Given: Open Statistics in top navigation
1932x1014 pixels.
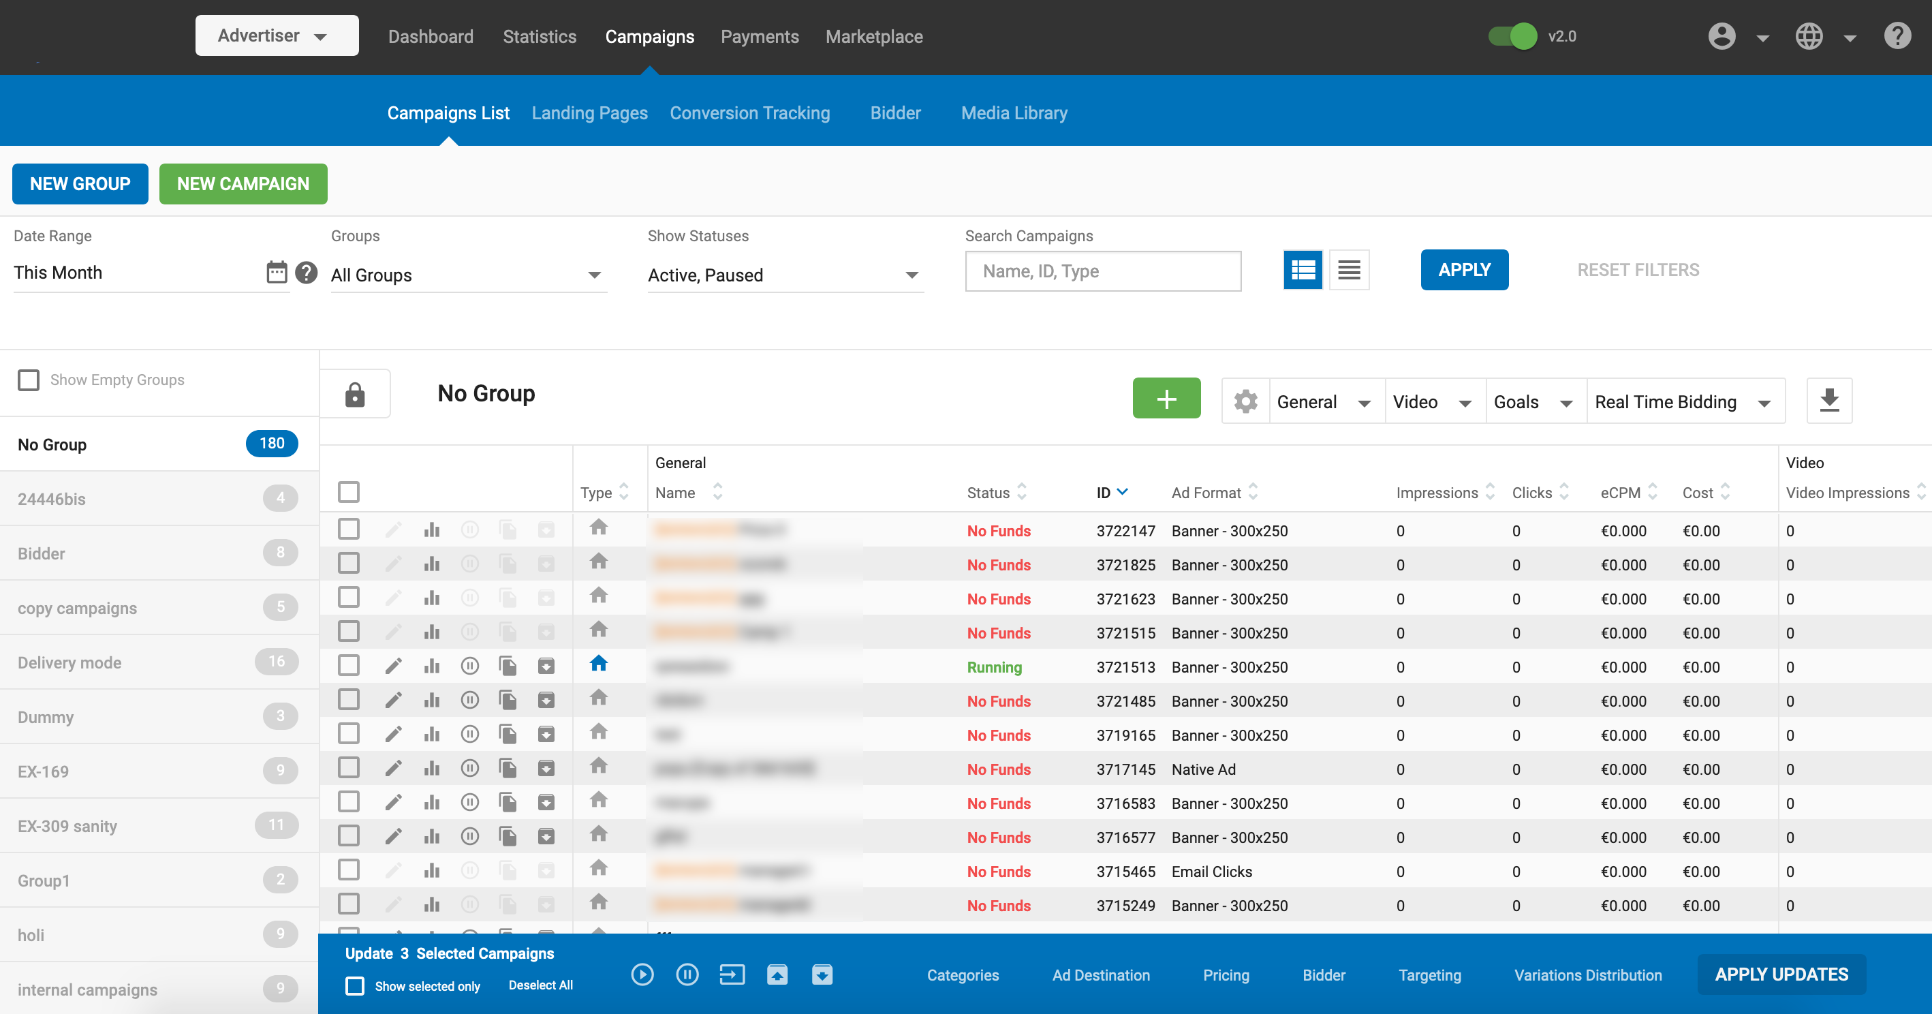Looking at the screenshot, I should 540,36.
